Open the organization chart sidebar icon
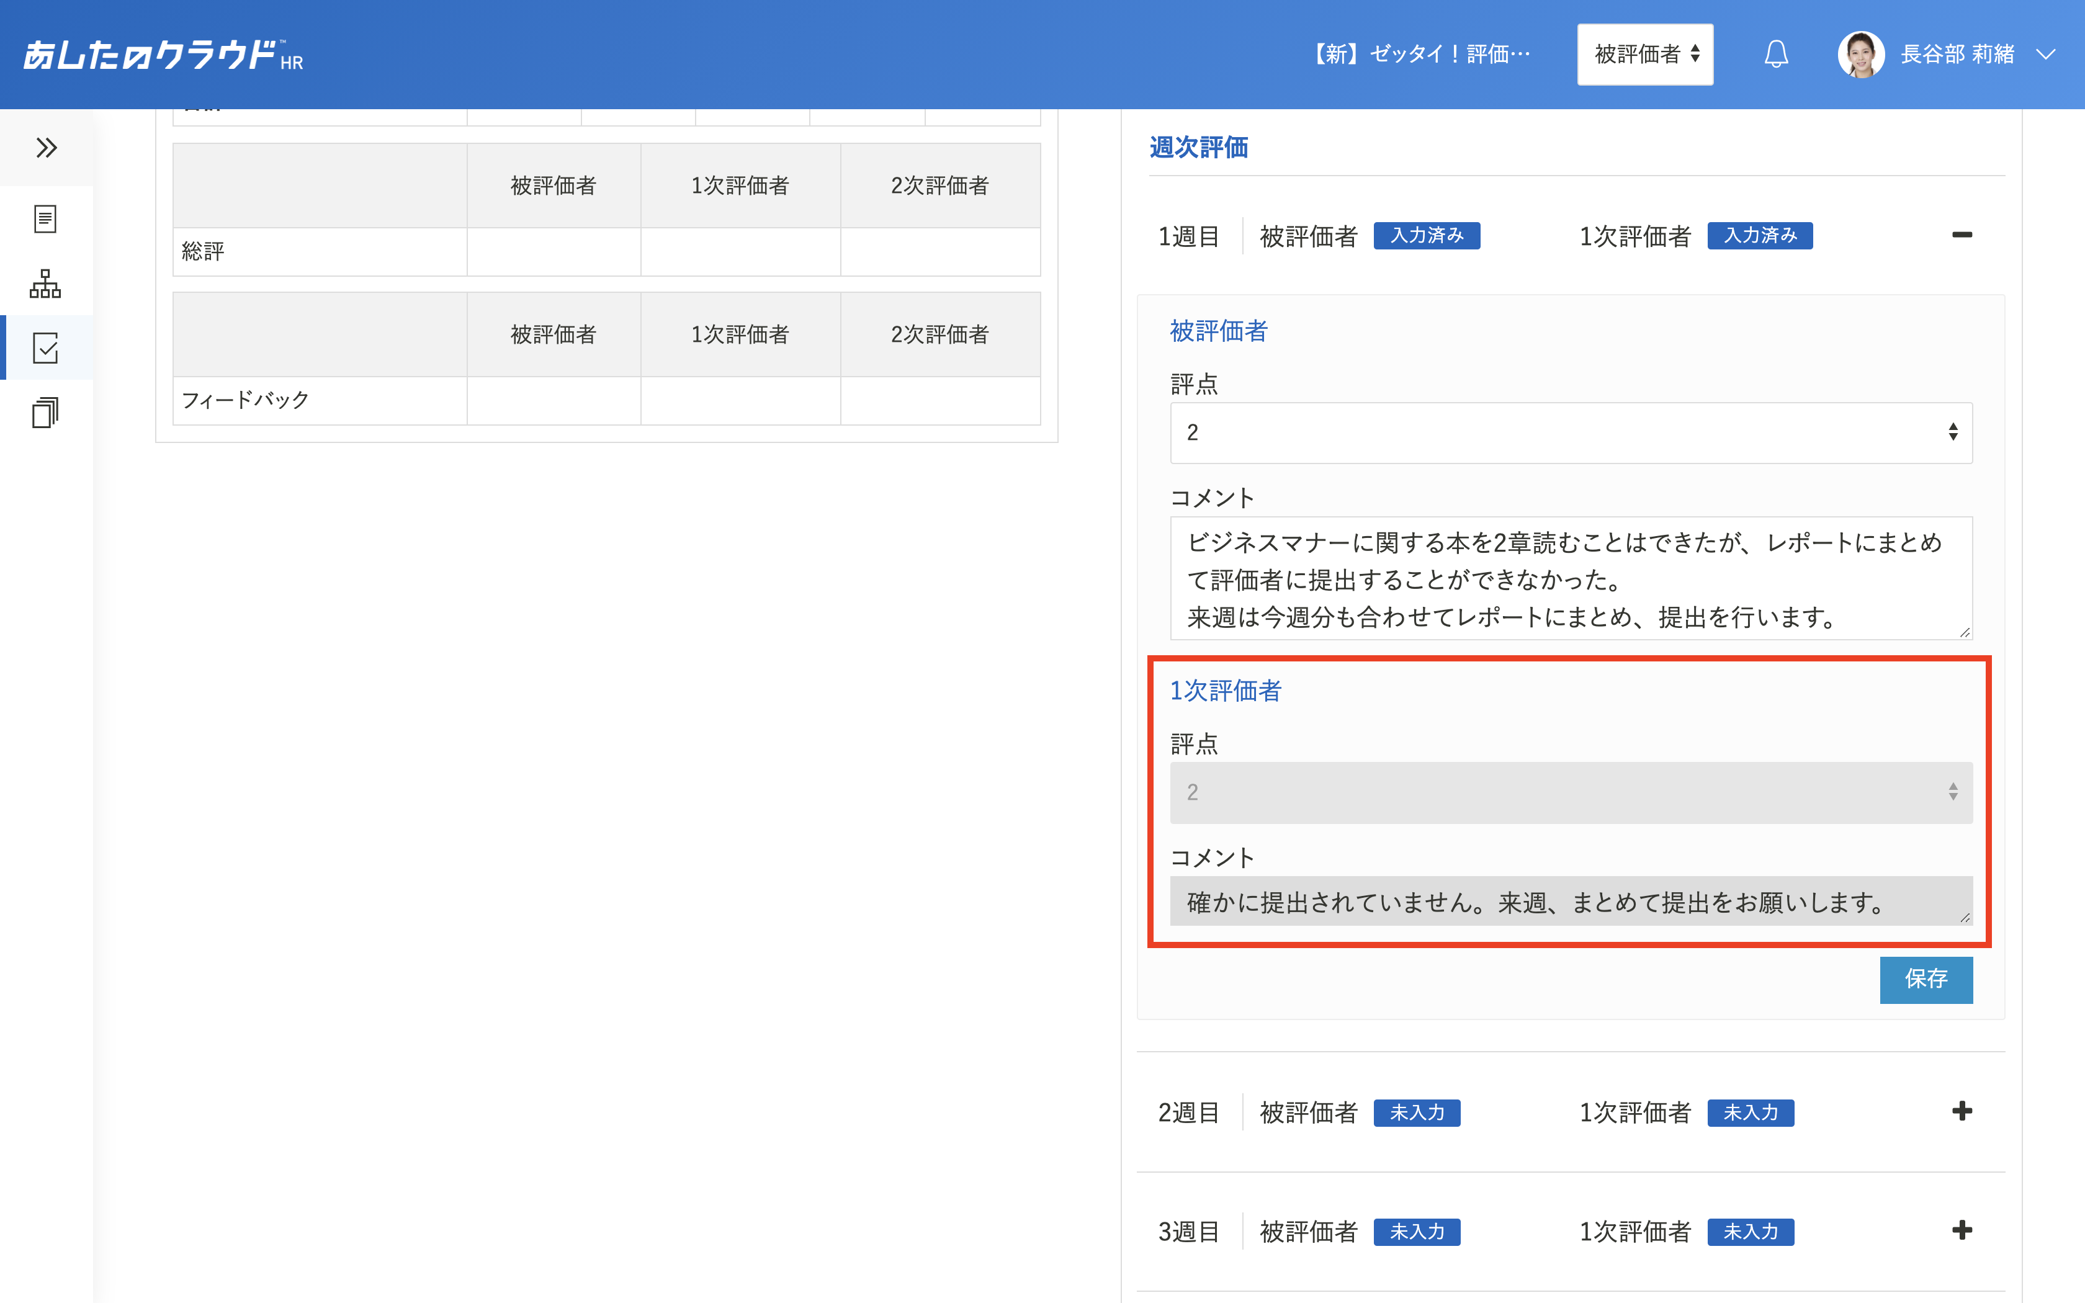Screen dimensions: 2085x1303 tap(46, 284)
